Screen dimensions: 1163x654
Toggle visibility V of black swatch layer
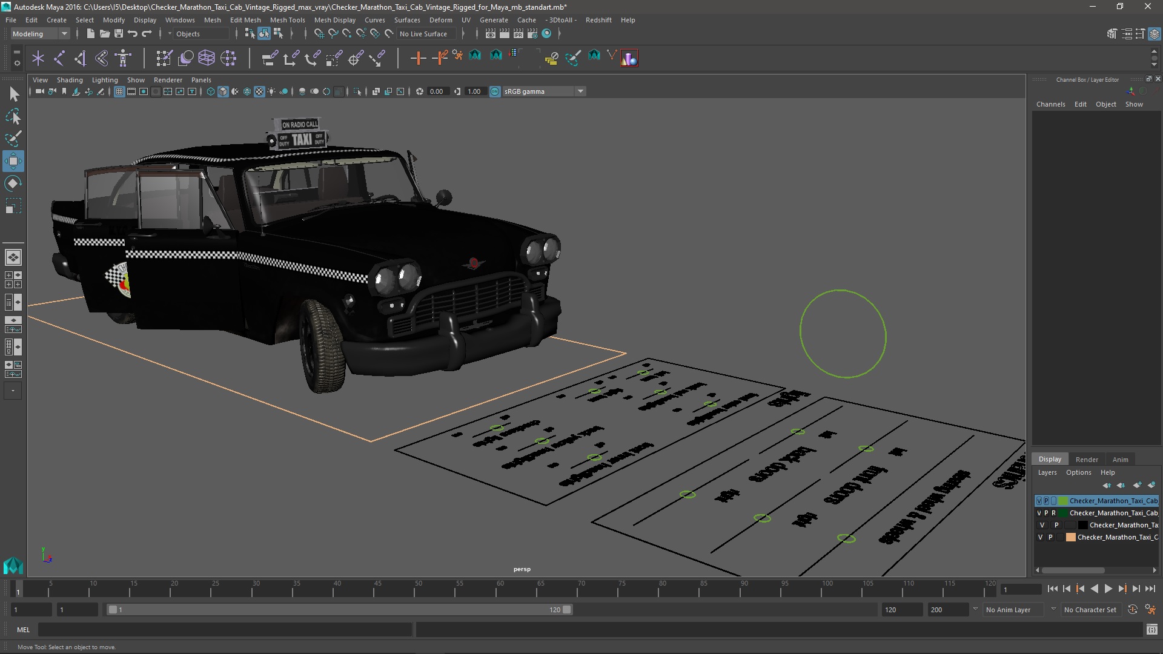click(x=1042, y=525)
